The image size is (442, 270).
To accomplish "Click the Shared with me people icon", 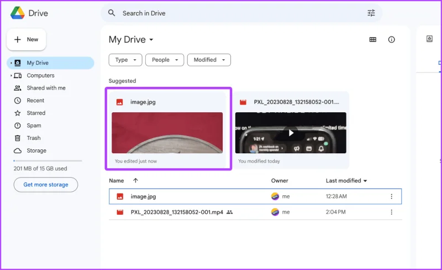I will [x=18, y=88].
